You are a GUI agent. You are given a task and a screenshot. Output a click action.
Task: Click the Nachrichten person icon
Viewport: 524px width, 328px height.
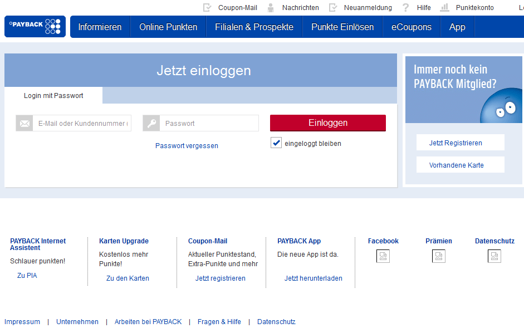271,7
